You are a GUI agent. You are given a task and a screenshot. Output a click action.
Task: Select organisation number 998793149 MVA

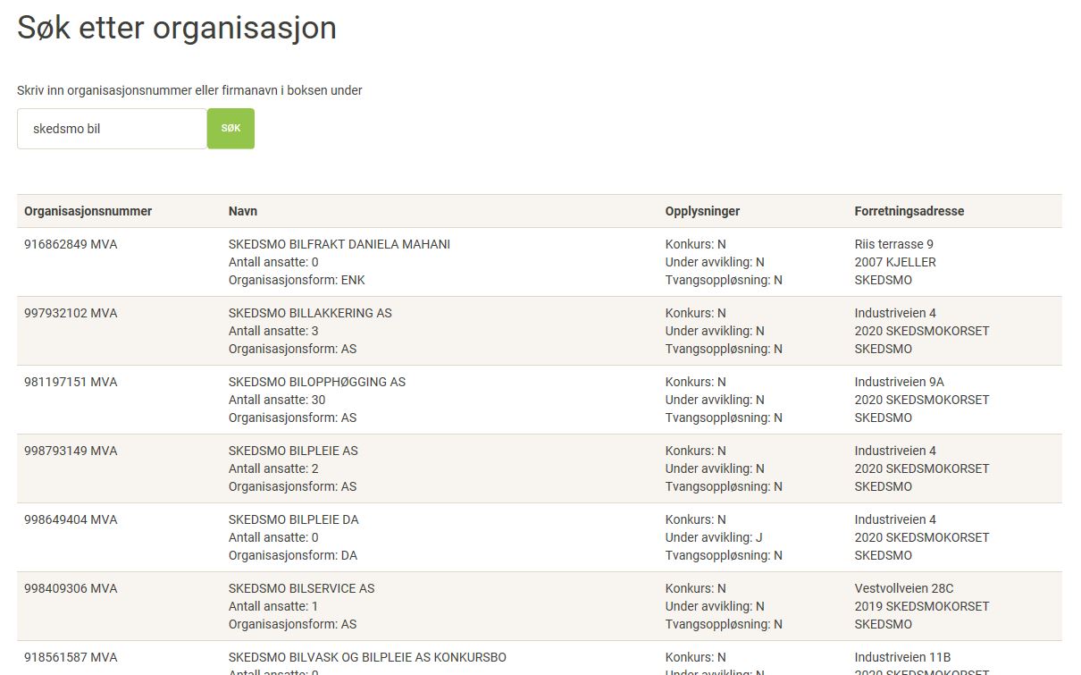(x=71, y=451)
